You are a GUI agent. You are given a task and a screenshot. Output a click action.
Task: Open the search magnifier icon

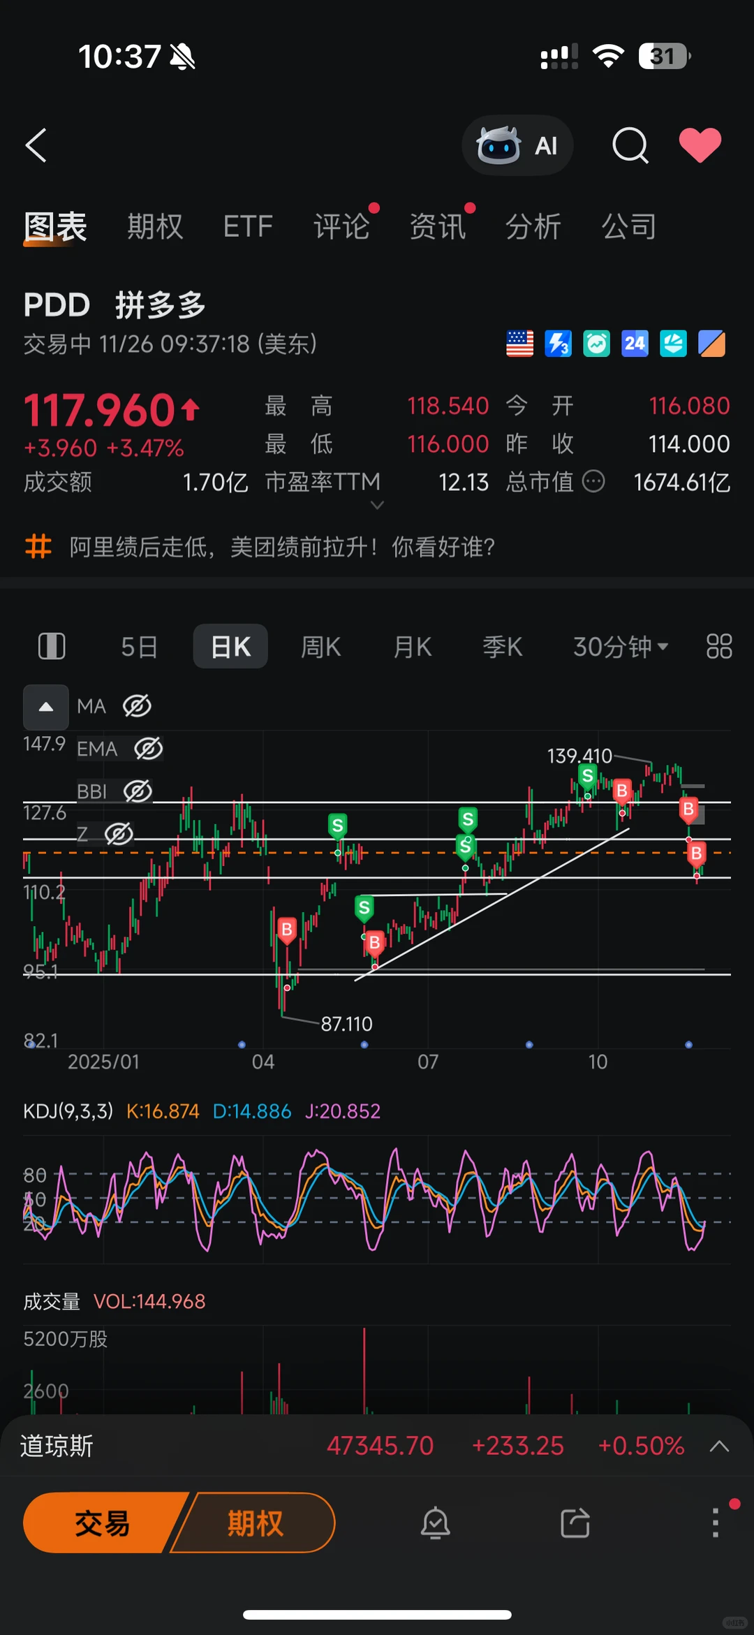630,145
